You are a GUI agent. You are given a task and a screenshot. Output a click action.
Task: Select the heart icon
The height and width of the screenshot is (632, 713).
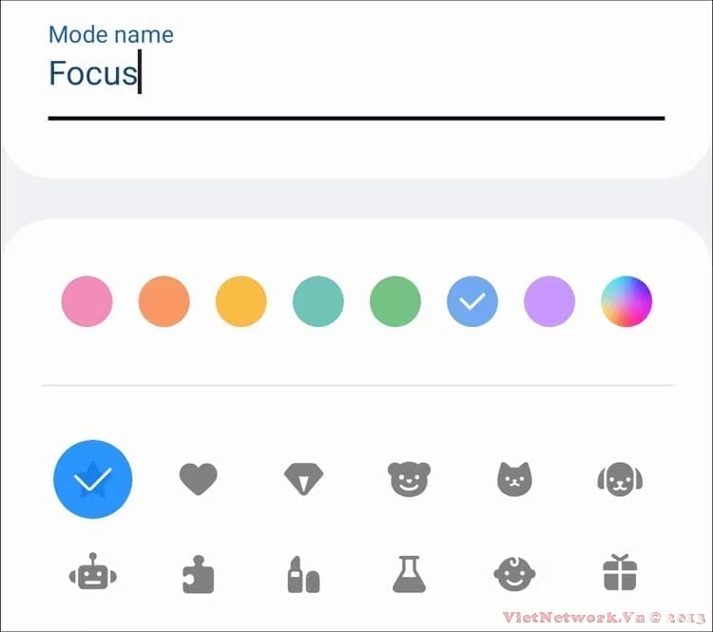pyautogui.click(x=199, y=479)
